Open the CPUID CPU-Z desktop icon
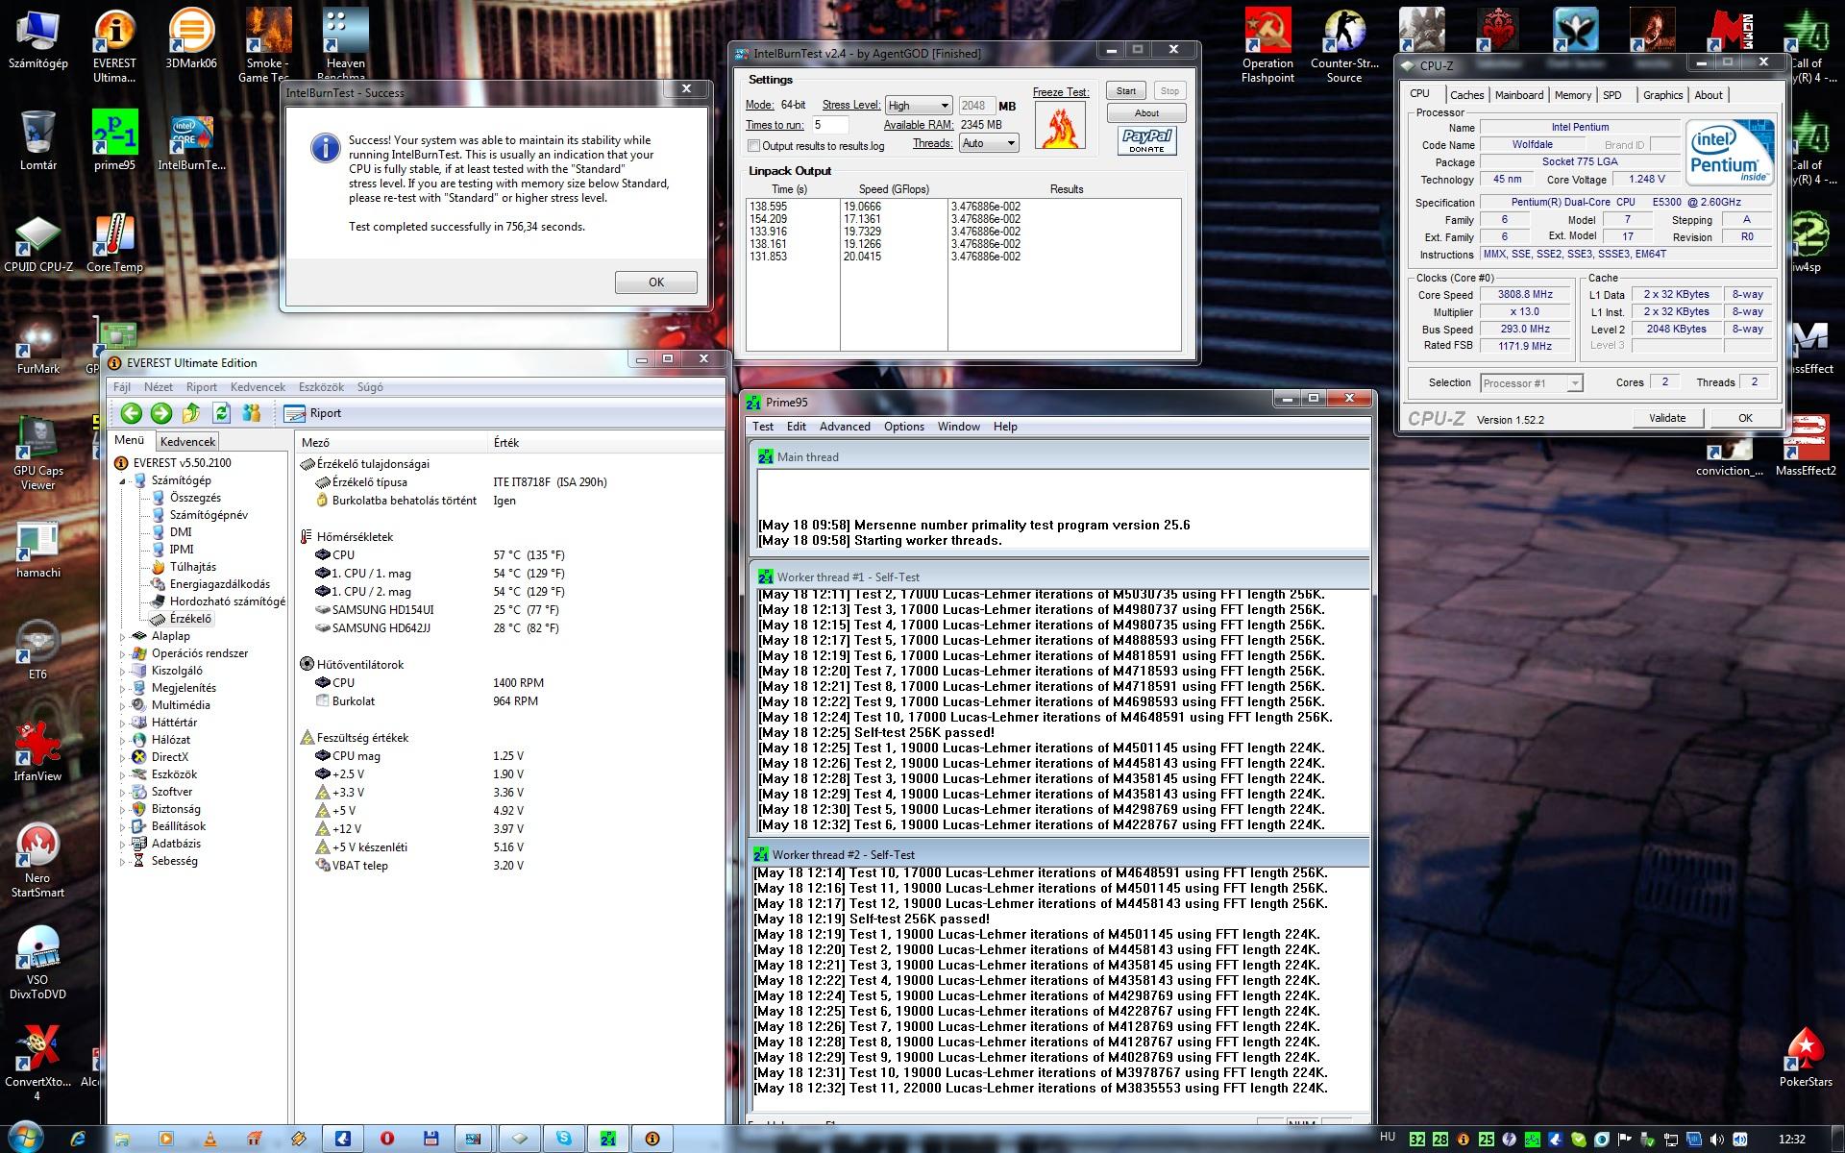The width and height of the screenshot is (1845, 1153). coord(38,243)
